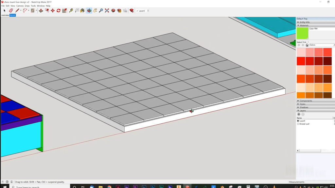
Task: Pick the pure red swatch
Action: coord(301,61)
